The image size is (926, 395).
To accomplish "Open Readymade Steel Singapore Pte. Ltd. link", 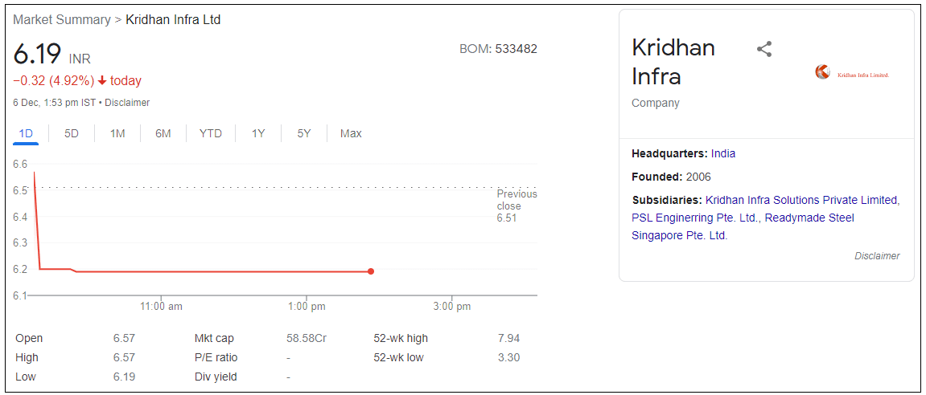I will 743,227.
